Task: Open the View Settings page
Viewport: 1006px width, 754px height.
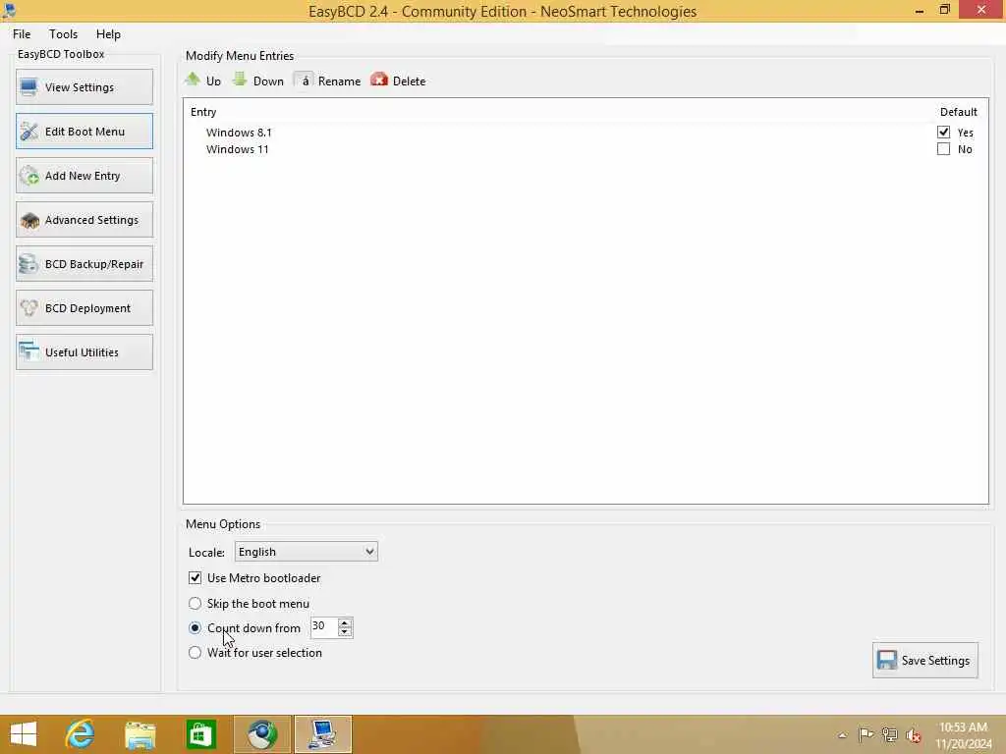Action: coord(84,87)
